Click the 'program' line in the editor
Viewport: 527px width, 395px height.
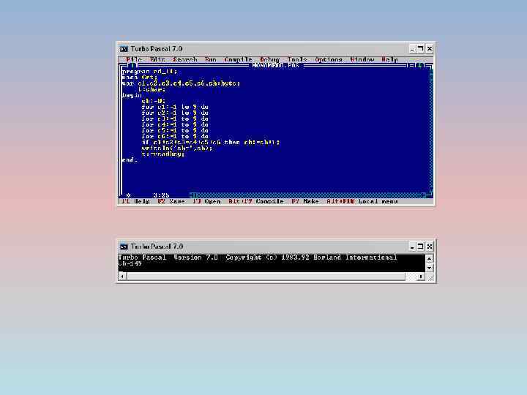pyautogui.click(x=149, y=71)
